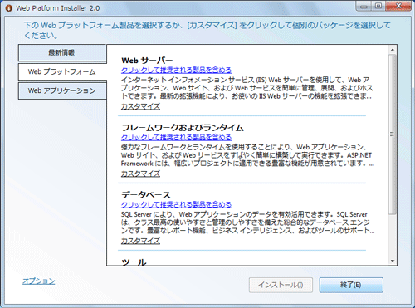This screenshot has height=308, width=415.
Task: Click the 終了(E) button
Action: pyautogui.click(x=351, y=285)
